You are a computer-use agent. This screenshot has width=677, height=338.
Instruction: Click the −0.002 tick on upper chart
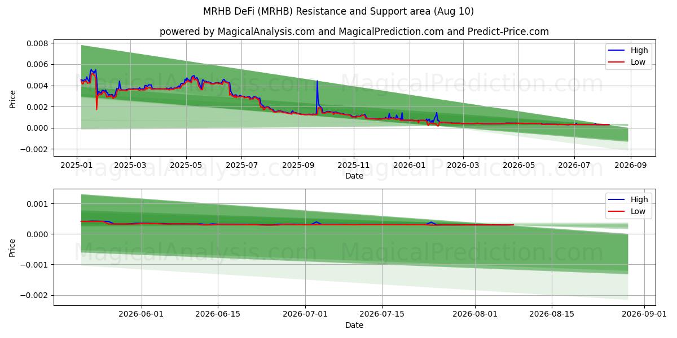tap(34, 149)
